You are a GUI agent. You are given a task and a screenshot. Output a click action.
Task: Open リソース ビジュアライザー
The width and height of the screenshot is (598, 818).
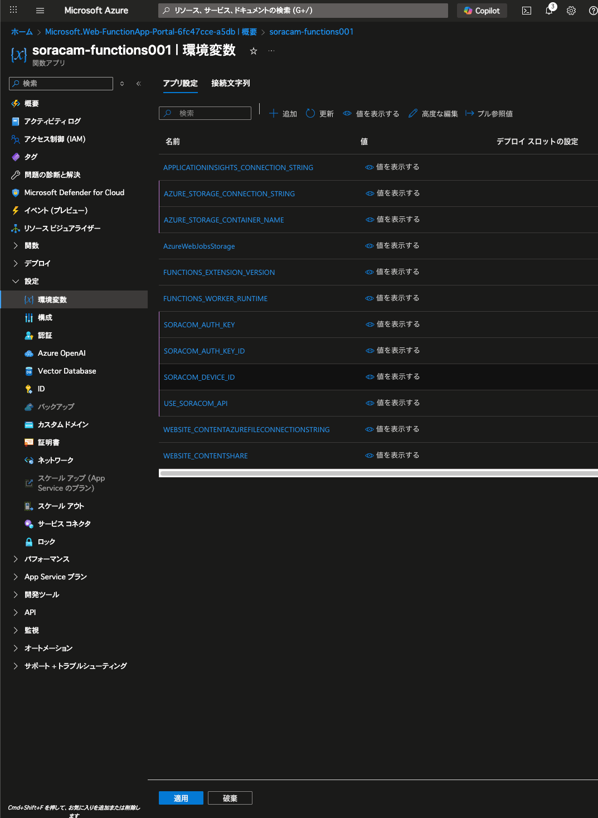point(62,229)
